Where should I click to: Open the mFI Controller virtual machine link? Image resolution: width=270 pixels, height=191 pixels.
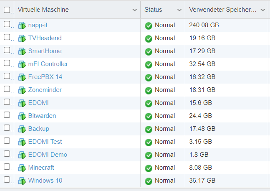click(48, 64)
